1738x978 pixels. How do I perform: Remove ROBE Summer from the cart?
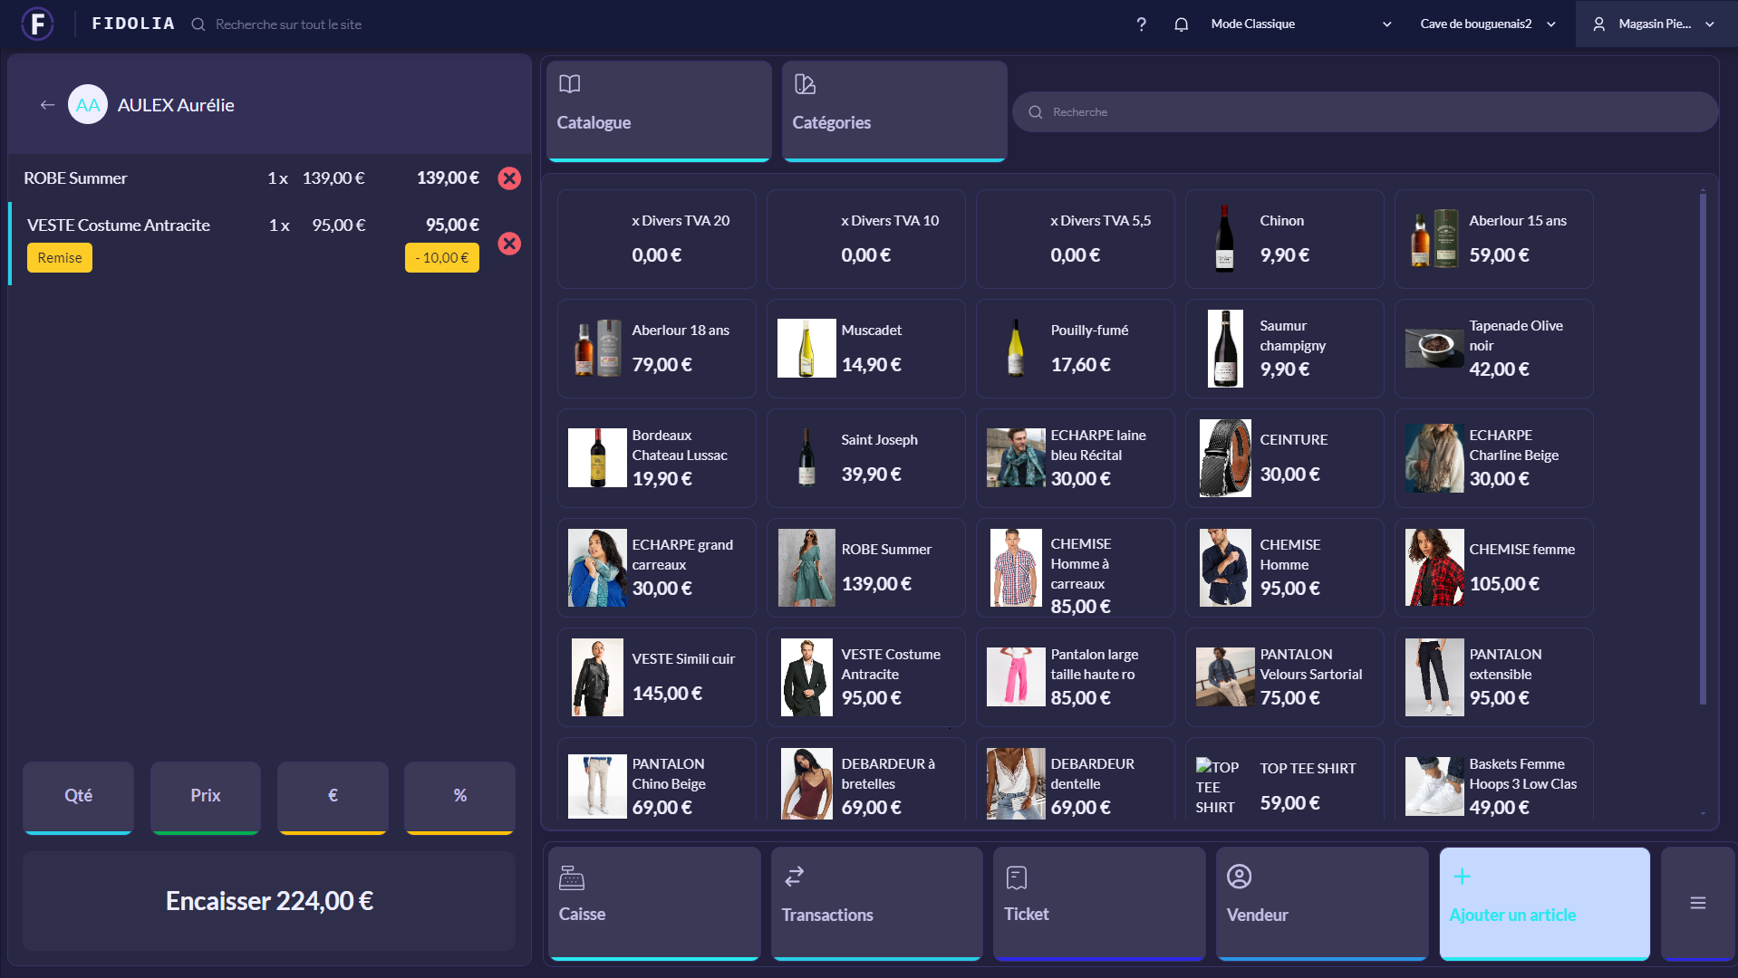coord(509,178)
